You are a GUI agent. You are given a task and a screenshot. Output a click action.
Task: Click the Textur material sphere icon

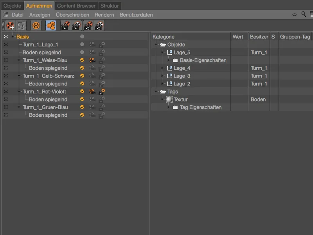pyautogui.click(x=169, y=99)
